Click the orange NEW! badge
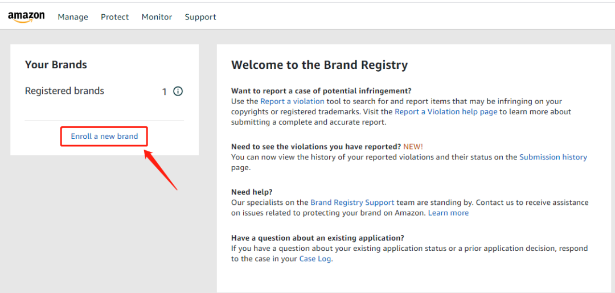The width and height of the screenshot is (615, 293). click(413, 147)
